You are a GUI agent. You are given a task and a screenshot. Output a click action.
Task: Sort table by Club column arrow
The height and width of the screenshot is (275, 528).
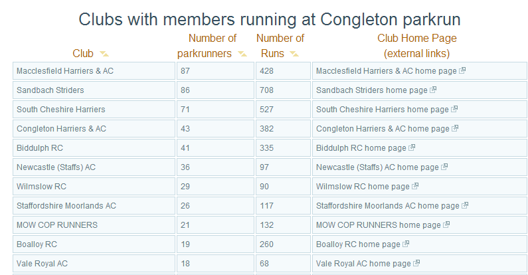pos(104,54)
